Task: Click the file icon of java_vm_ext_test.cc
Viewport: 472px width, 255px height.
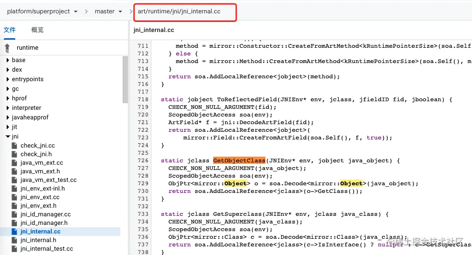Action: point(14,180)
